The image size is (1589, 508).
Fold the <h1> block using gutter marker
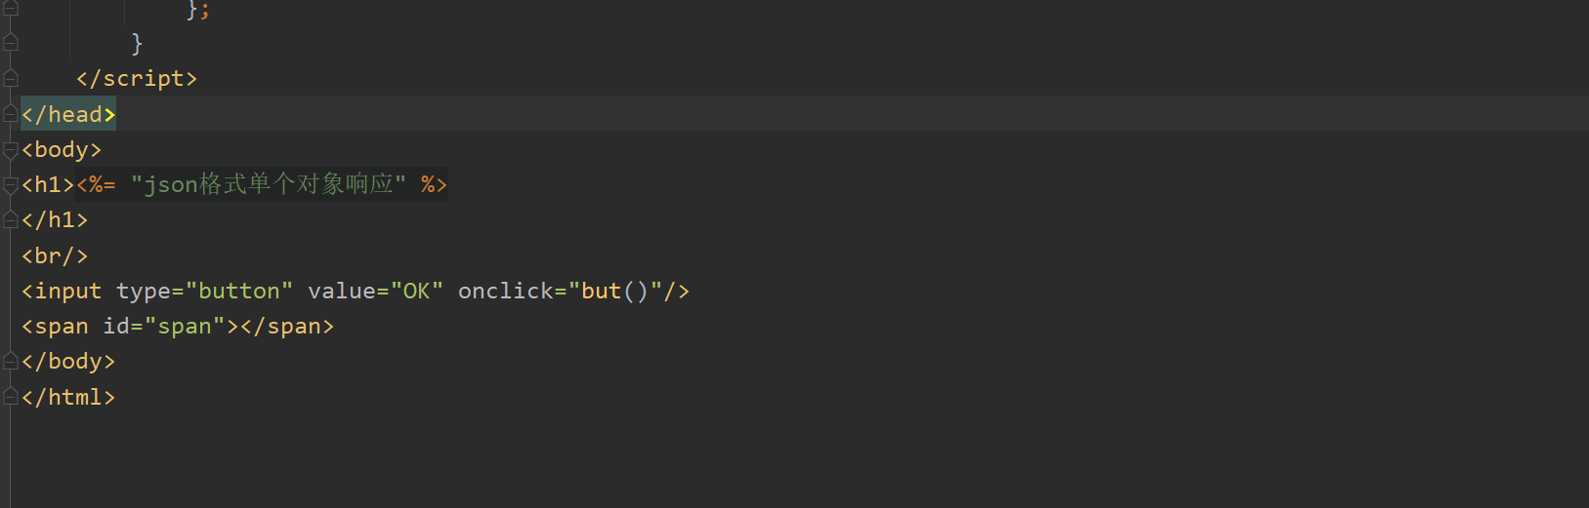click(11, 184)
